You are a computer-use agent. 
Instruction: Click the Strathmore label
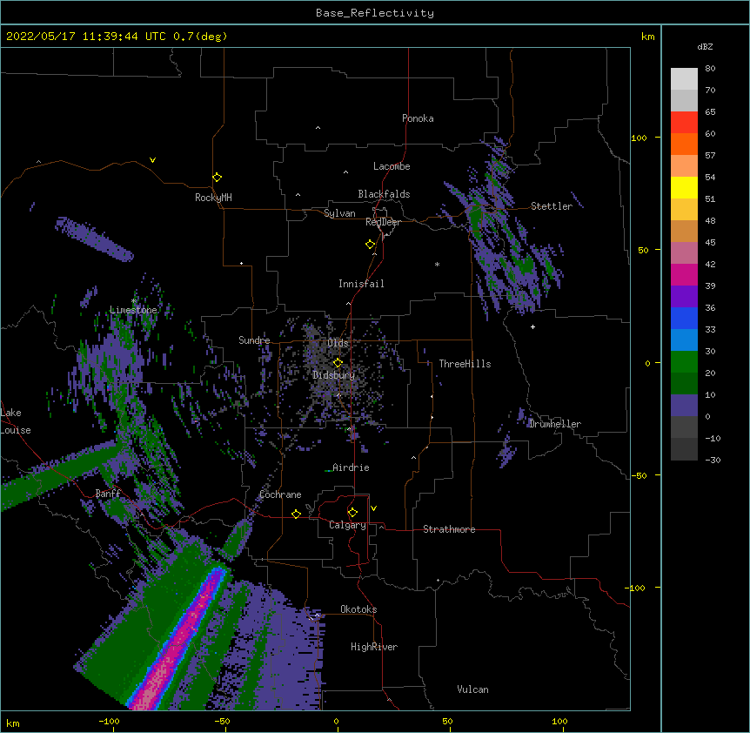click(x=449, y=529)
